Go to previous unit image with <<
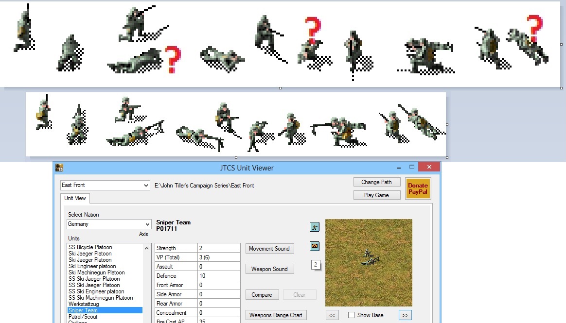The height and width of the screenshot is (323, 566). tap(332, 315)
